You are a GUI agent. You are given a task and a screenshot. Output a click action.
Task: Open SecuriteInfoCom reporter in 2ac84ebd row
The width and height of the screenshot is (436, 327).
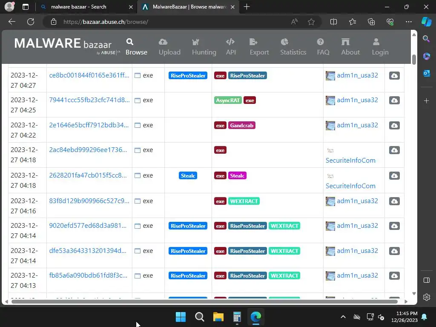tap(350, 161)
